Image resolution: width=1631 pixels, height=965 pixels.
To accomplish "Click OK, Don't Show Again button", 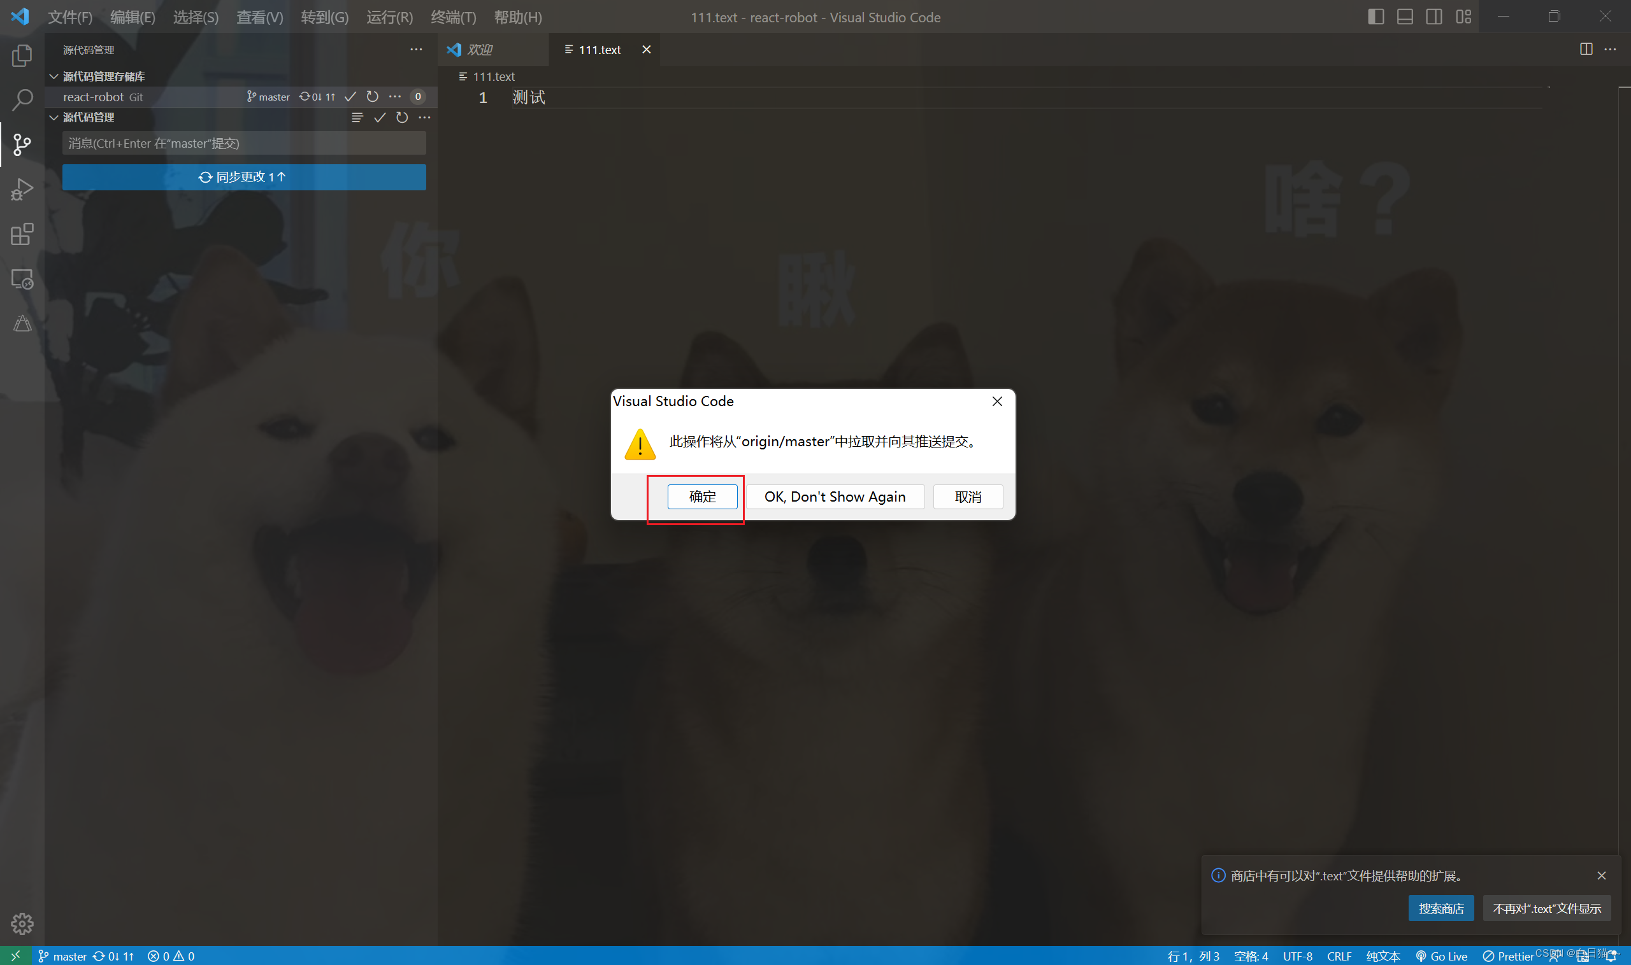I will pos(835,497).
